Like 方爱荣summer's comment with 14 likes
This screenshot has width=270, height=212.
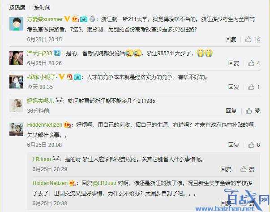click(x=249, y=40)
